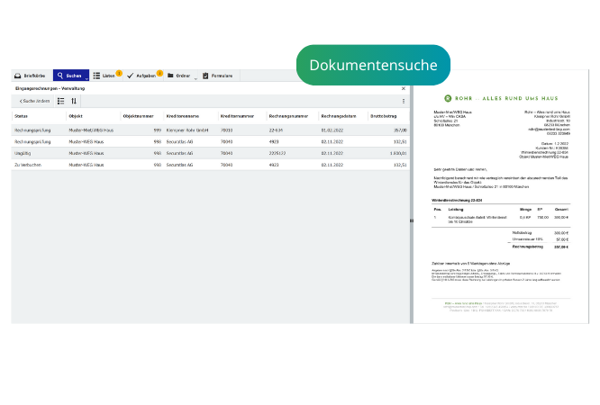Image resolution: width=600 pixels, height=405 pixels.
Task: Open the Briefkörbe tab
Action: (31, 76)
